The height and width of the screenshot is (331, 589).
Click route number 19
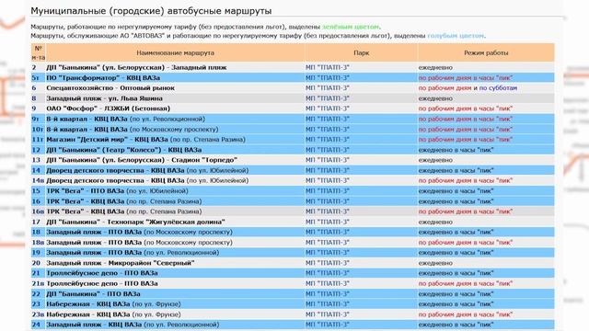pyautogui.click(x=36, y=253)
